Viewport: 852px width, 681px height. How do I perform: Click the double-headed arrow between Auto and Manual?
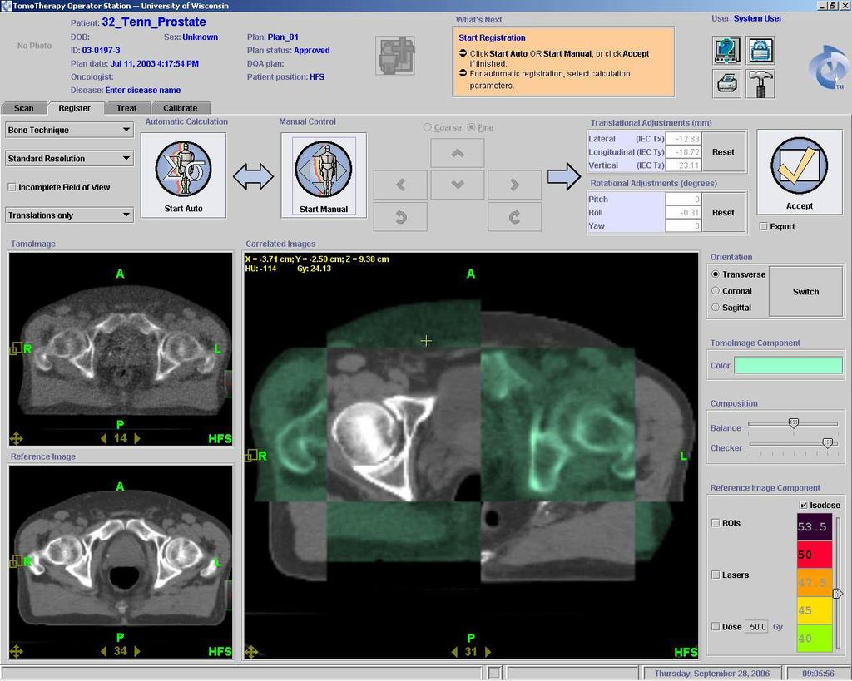(253, 176)
